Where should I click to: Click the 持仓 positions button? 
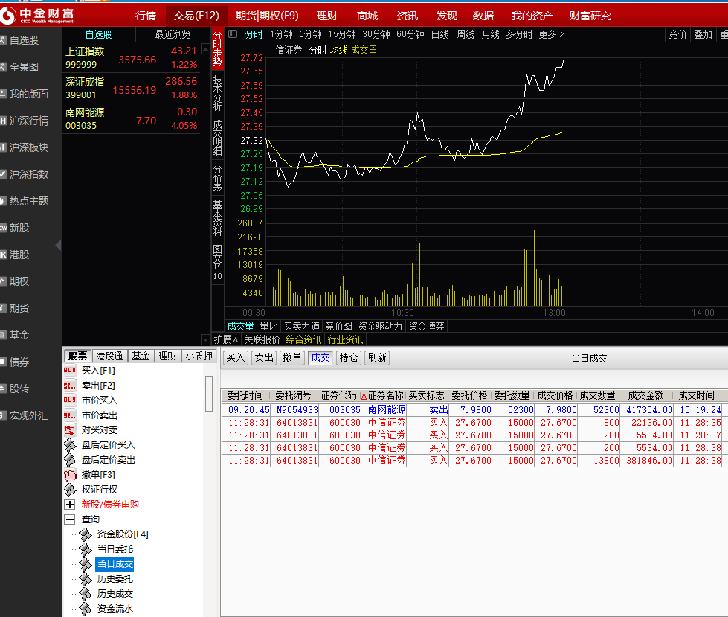[x=347, y=358]
